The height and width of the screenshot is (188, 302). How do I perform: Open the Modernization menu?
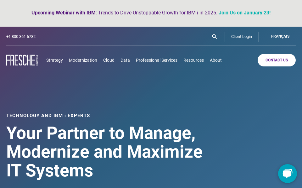click(83, 60)
